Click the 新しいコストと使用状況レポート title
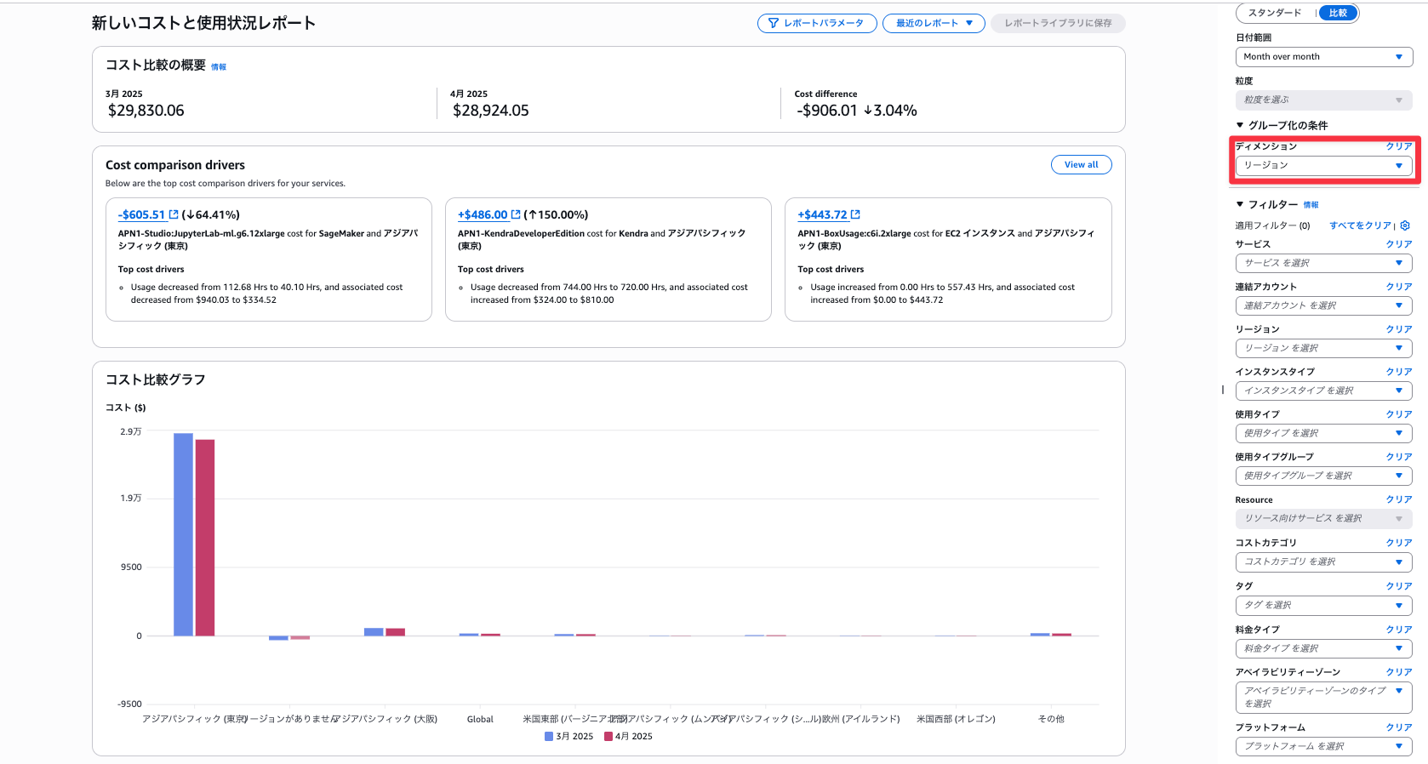The image size is (1428, 764). coord(203,23)
